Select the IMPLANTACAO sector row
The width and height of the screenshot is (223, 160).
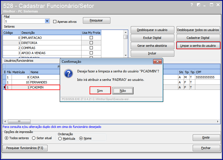coord(52,38)
